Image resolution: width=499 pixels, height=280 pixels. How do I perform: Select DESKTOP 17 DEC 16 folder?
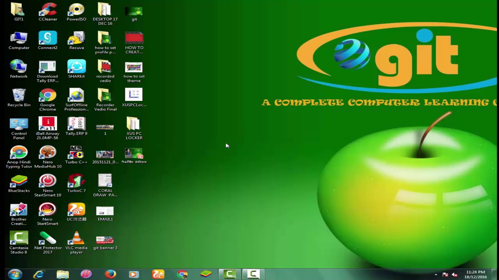pyautogui.click(x=105, y=14)
